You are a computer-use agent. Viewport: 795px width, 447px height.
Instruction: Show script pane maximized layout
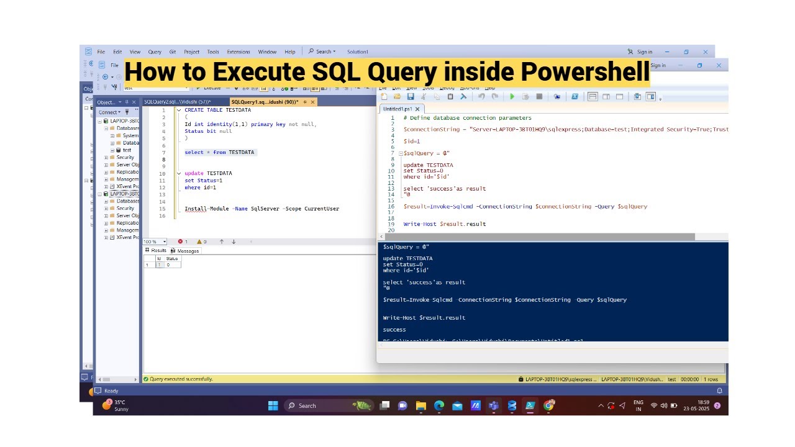[619, 96]
